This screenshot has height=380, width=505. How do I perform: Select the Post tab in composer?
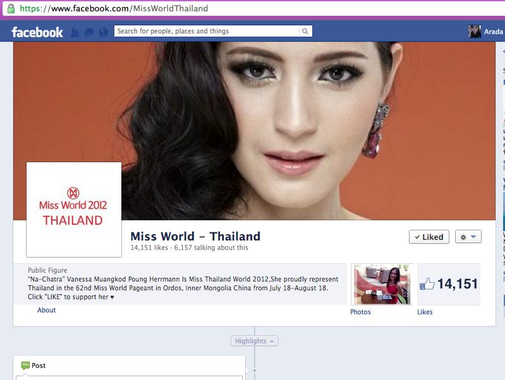click(x=33, y=365)
